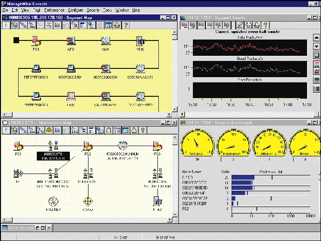
Task: Click the Utilization % gauge in Network Dashboard
Action: pyautogui.click(x=270, y=143)
